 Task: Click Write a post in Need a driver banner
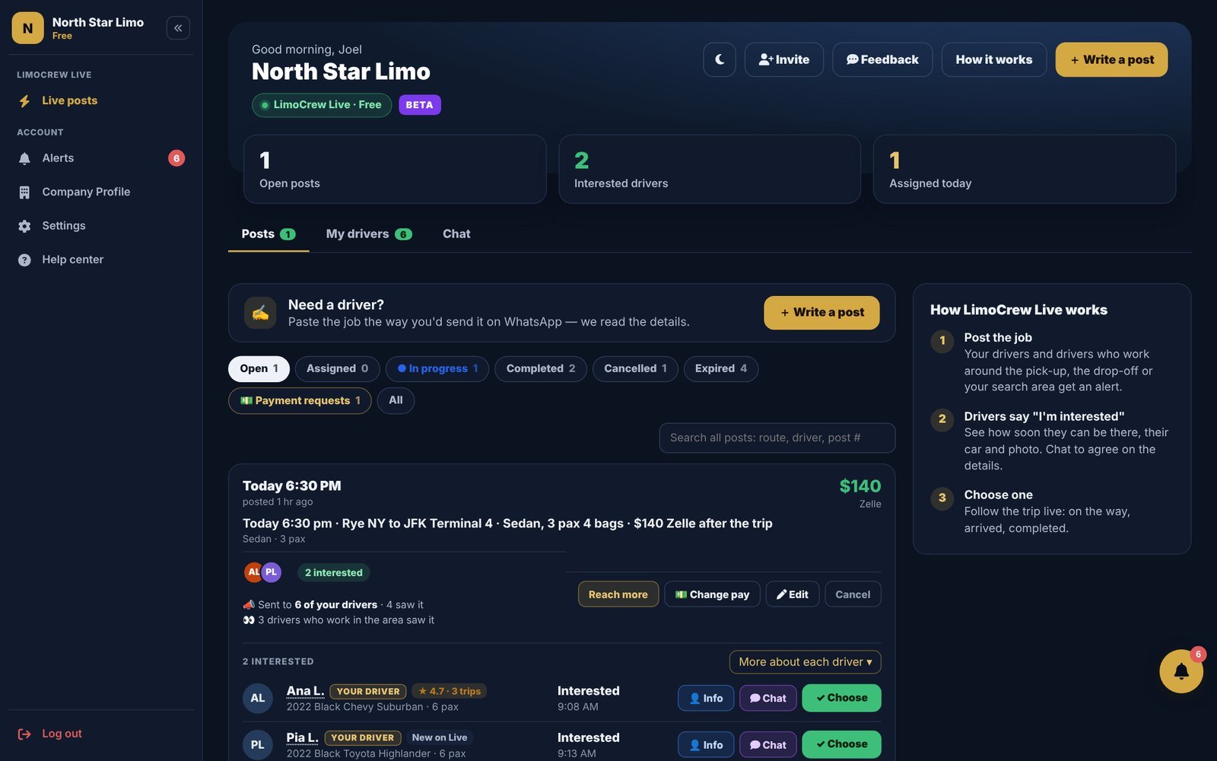[821, 313]
